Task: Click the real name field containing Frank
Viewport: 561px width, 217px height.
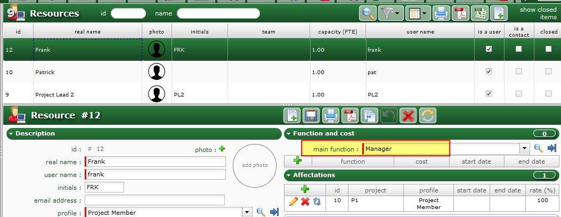Action: [x=156, y=162]
